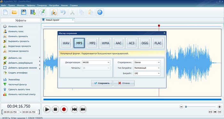The width and height of the screenshot is (224, 119).
Task: Click the minus zoom out button
Action: [181, 107]
